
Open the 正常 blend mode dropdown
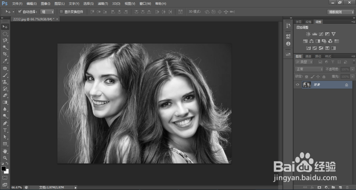(309, 69)
